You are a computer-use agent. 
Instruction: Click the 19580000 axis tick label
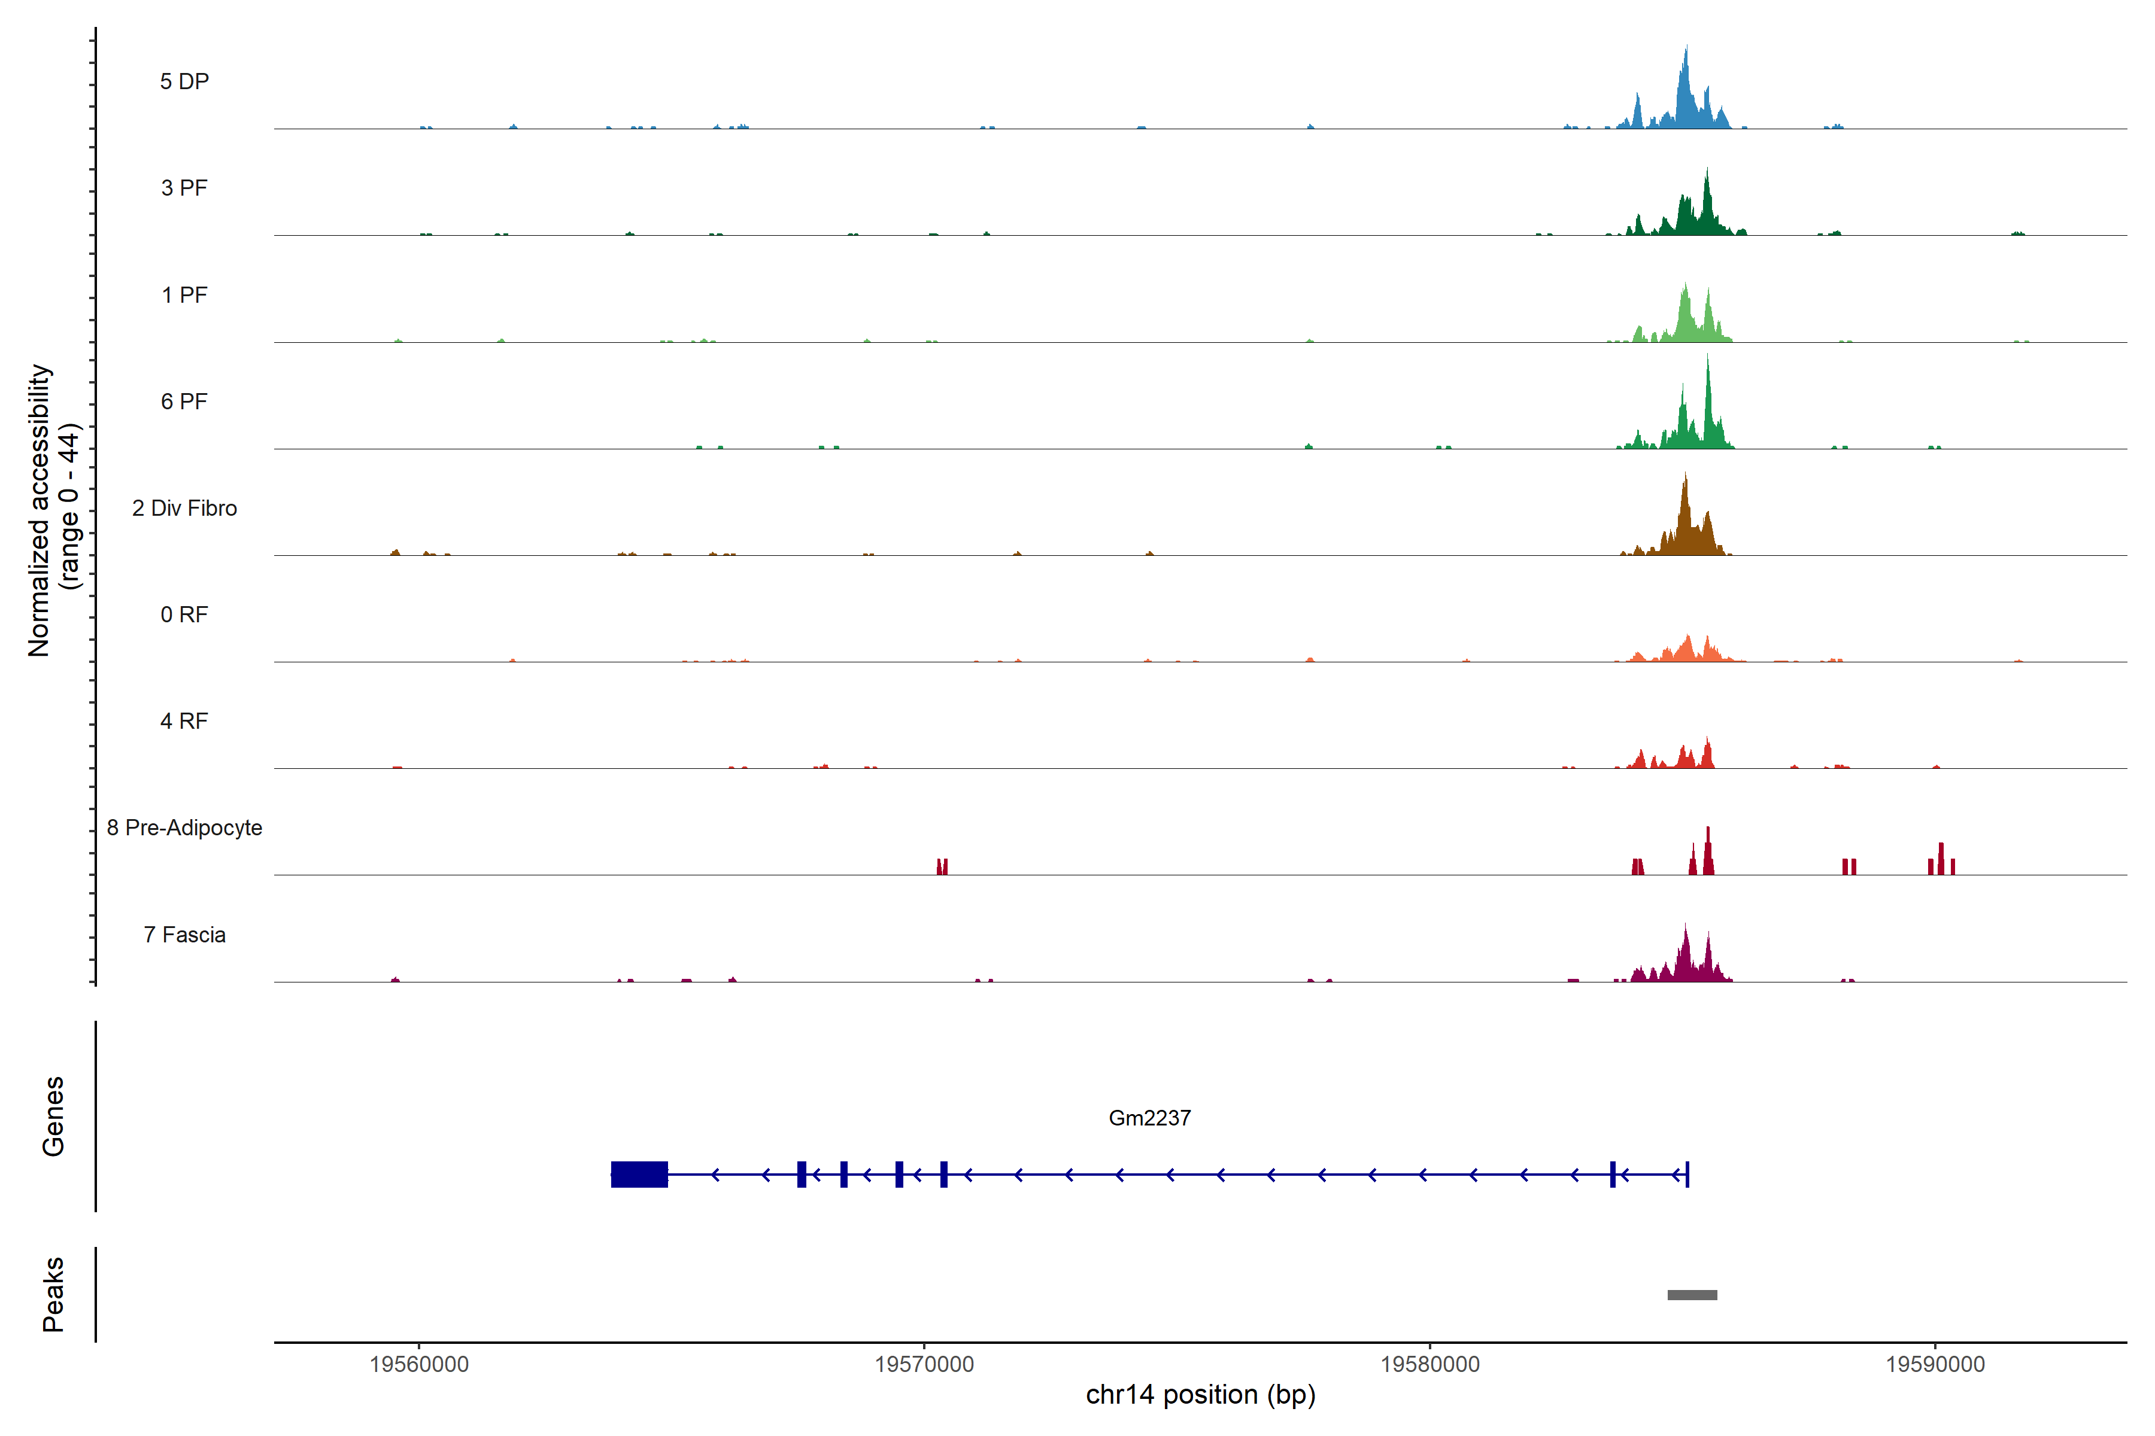(x=1429, y=1364)
